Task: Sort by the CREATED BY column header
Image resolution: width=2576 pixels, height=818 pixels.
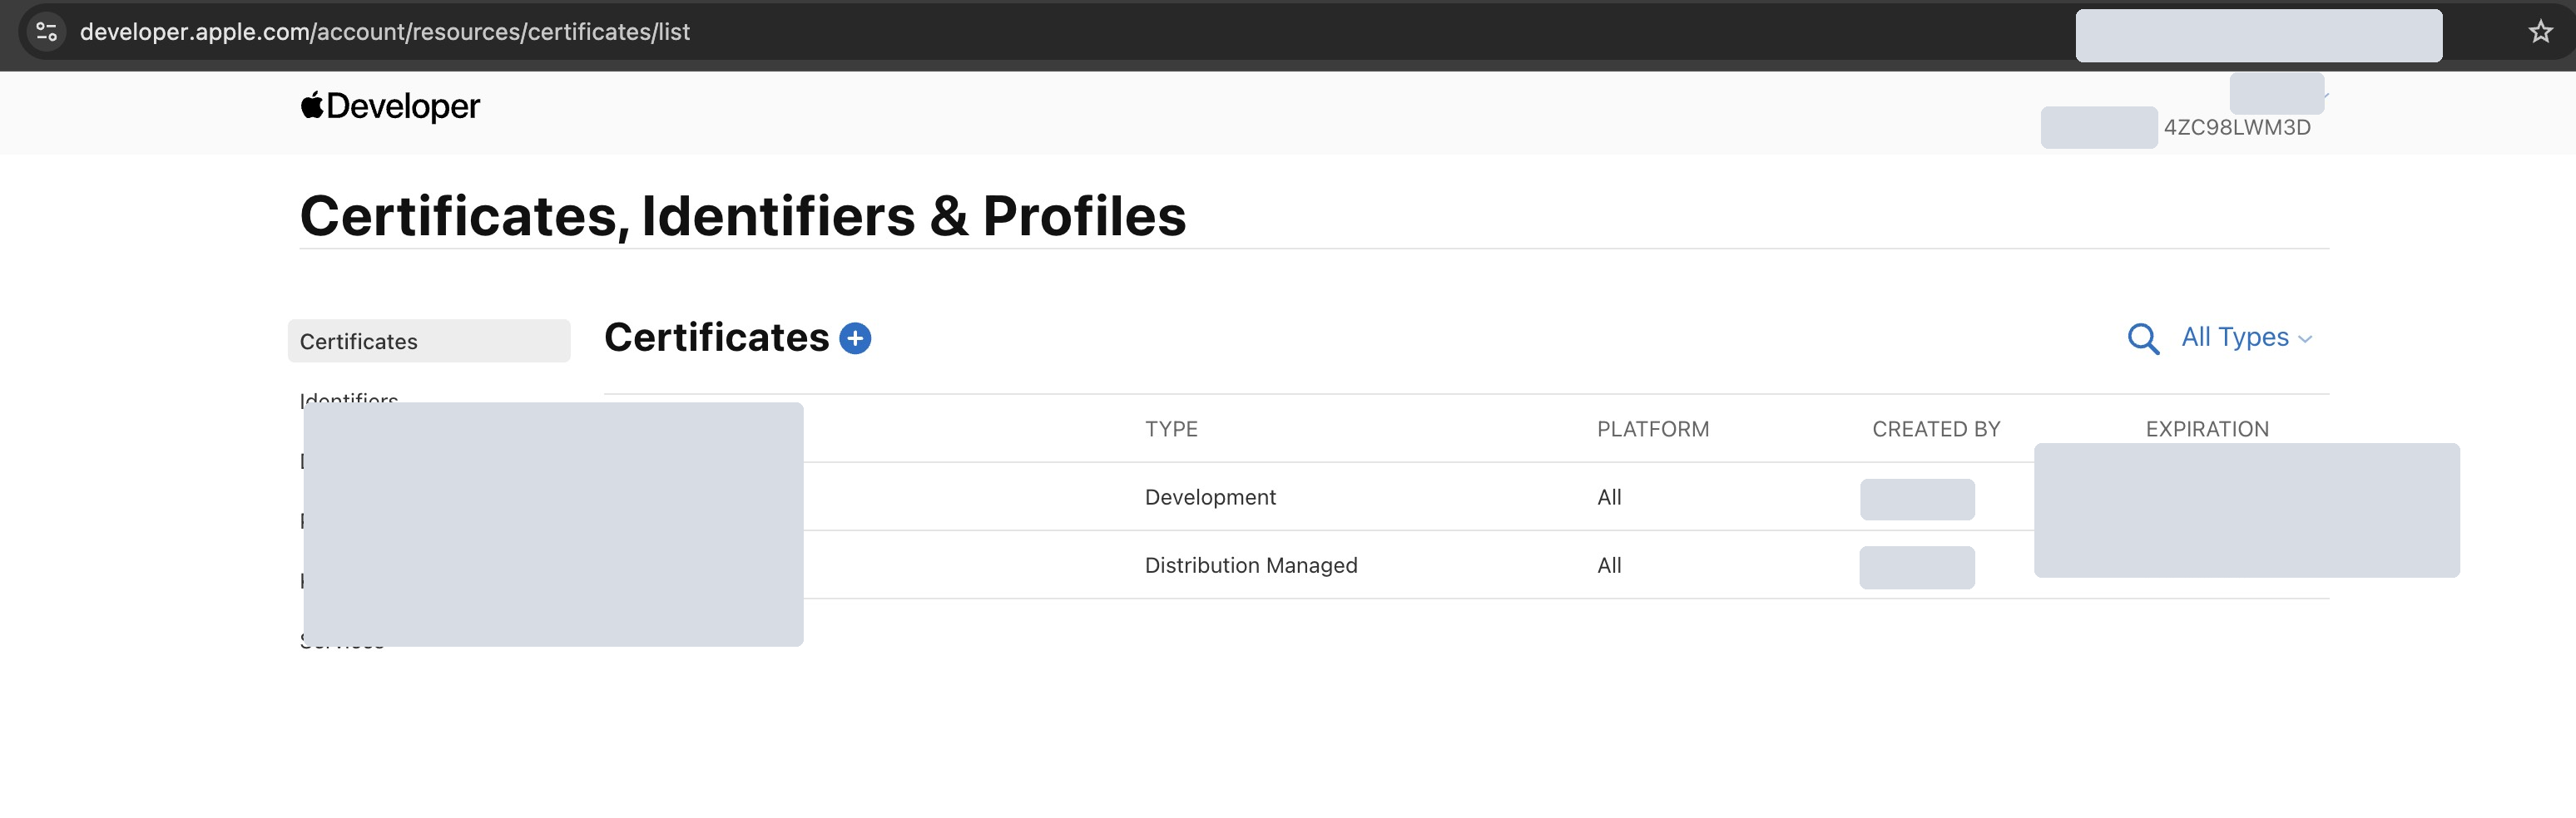Action: click(x=1936, y=430)
